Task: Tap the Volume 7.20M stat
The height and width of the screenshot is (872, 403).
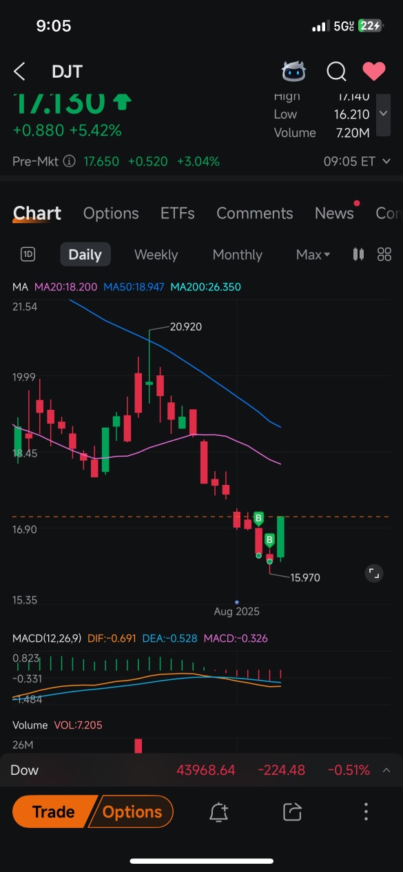Action: pos(322,132)
